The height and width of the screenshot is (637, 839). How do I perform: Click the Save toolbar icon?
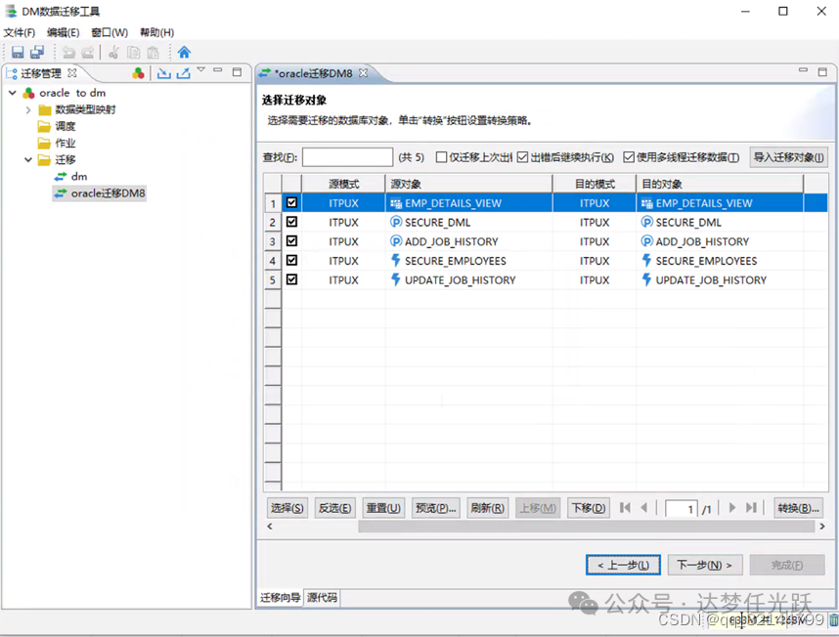click(18, 52)
